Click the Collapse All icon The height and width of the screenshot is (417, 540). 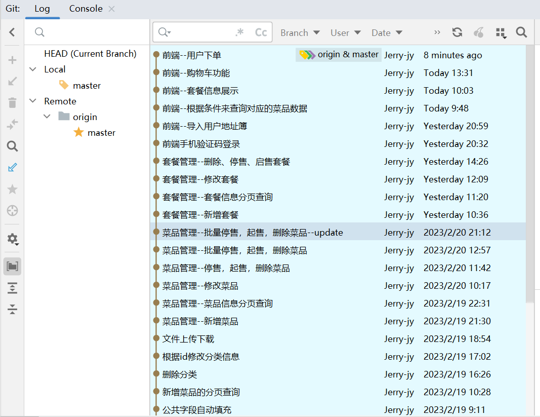12,310
